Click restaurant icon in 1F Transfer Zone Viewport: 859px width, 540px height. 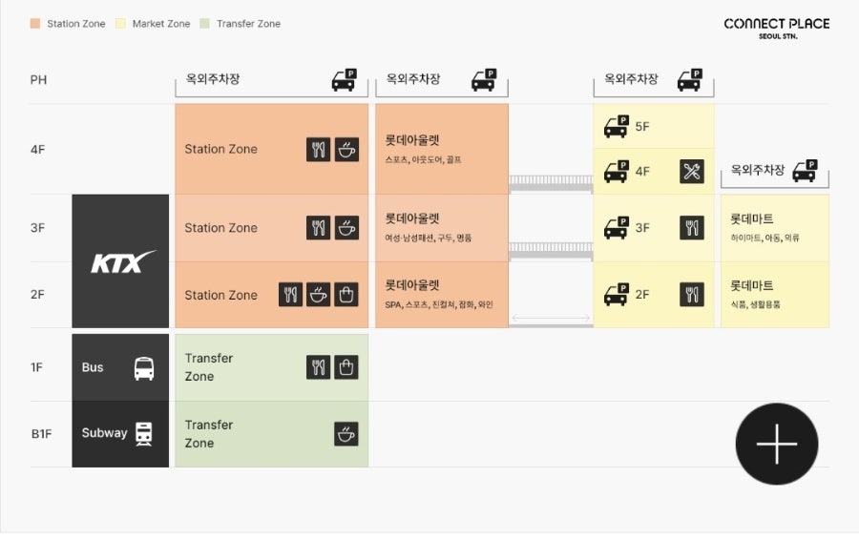click(x=318, y=367)
